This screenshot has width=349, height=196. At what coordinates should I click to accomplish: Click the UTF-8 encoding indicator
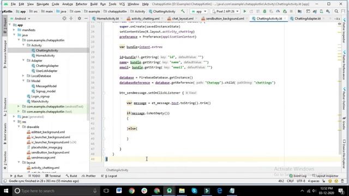click(x=300, y=181)
